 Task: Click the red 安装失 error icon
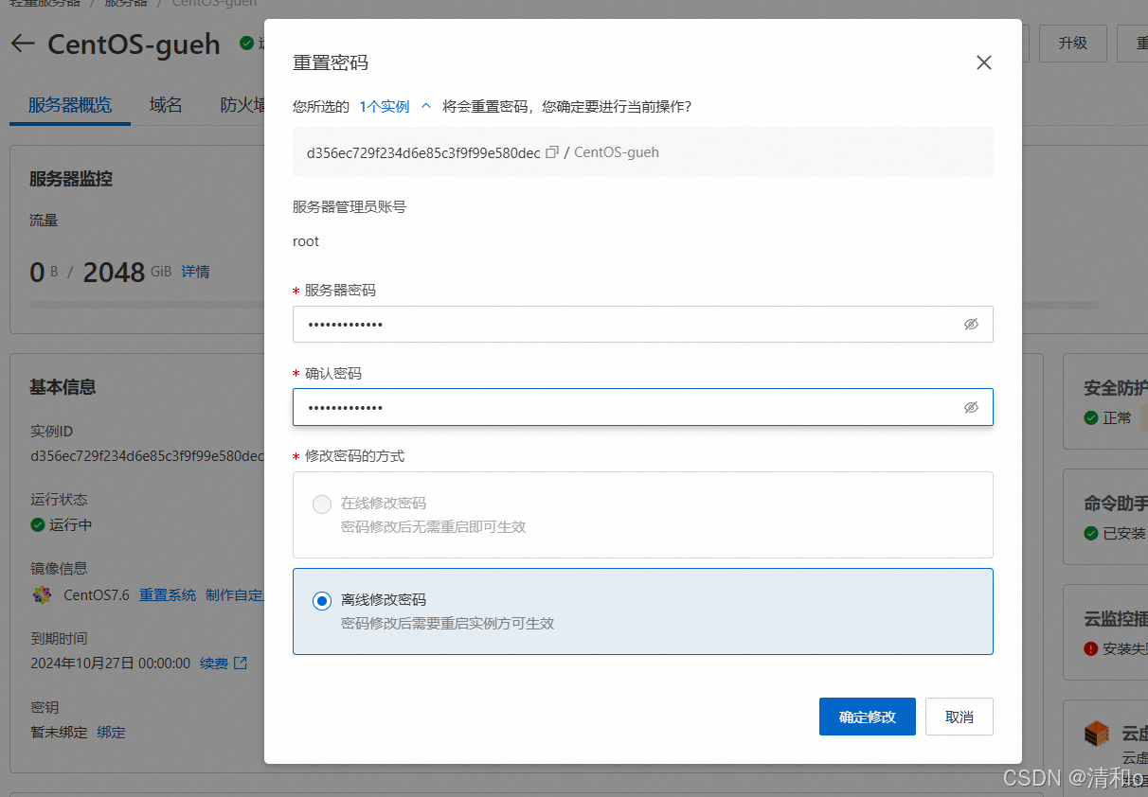pos(1091,648)
